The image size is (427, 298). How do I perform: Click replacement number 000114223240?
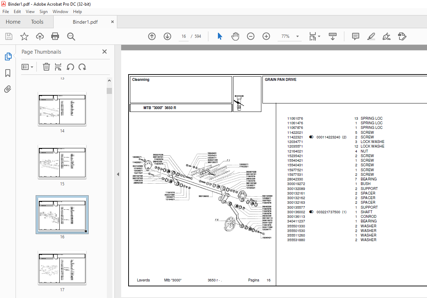(x=328, y=137)
